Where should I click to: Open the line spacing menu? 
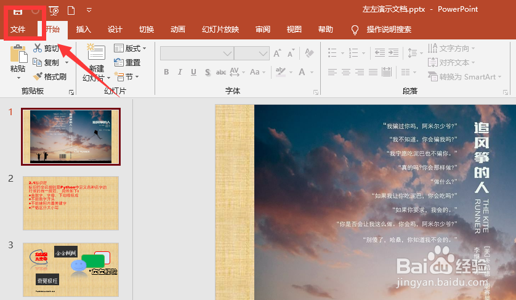click(414, 53)
